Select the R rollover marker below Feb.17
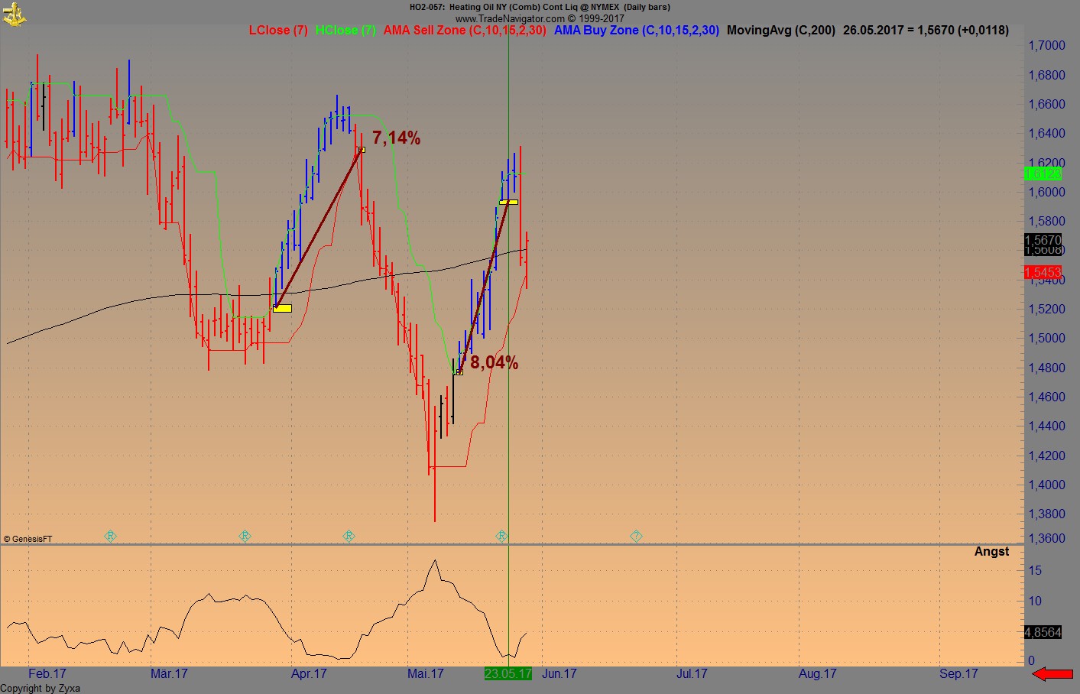The height and width of the screenshot is (694, 1080). [109, 536]
